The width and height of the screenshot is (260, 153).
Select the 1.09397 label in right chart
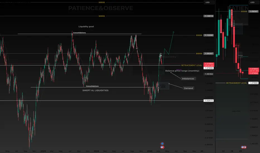click(254, 11)
